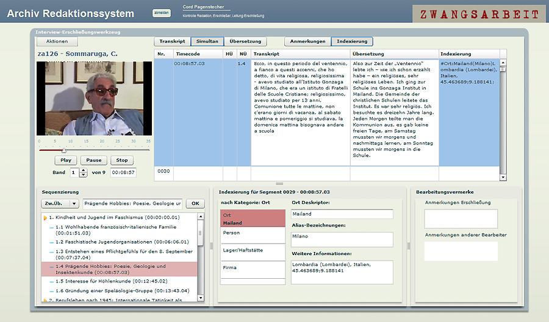Click the timecode field 00:08:57
The width and height of the screenshot is (549, 322).
[123, 172]
